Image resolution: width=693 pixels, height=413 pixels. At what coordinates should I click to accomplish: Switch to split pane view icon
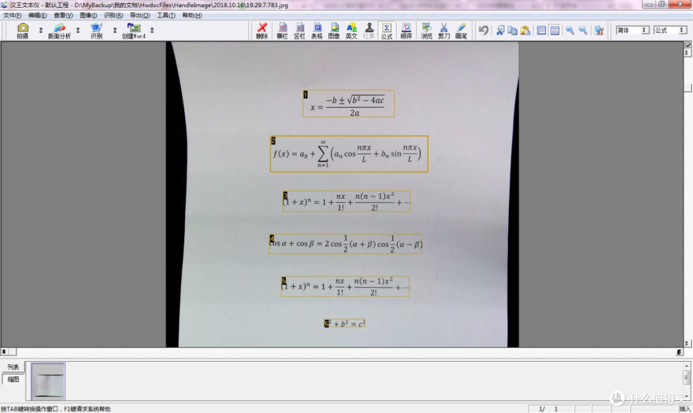coord(554,30)
